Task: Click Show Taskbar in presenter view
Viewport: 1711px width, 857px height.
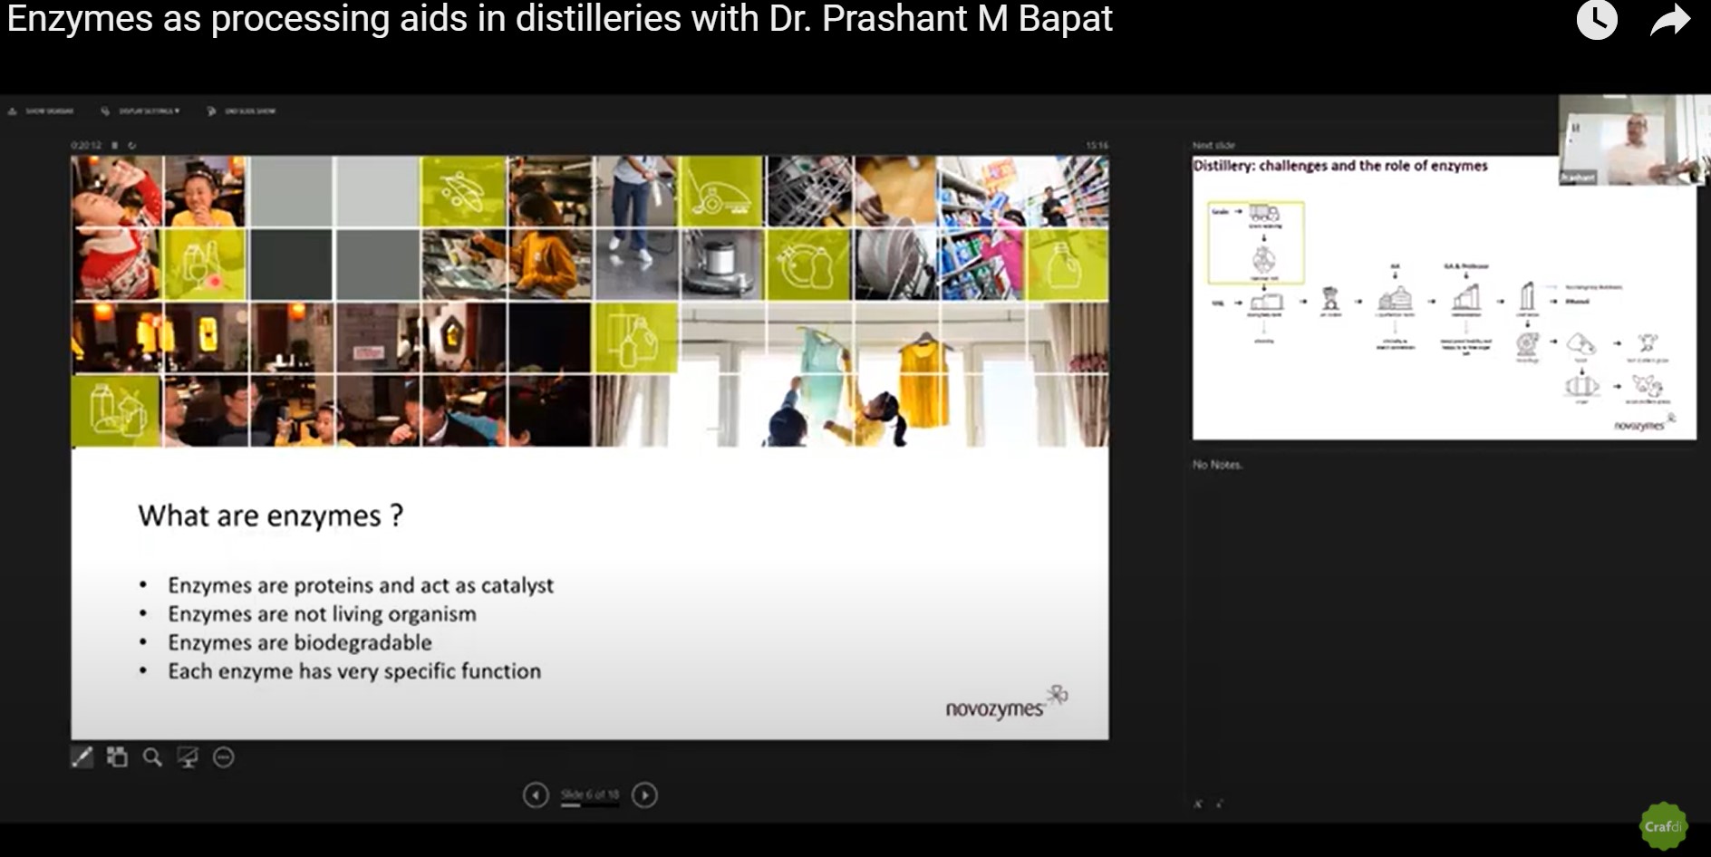Action: 42,111
